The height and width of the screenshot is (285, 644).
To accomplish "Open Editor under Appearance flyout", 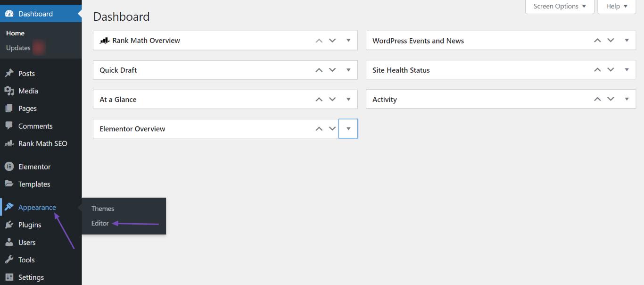I will (x=100, y=223).
